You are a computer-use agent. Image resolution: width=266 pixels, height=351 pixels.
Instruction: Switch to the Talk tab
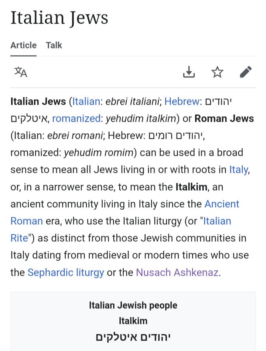point(54,45)
